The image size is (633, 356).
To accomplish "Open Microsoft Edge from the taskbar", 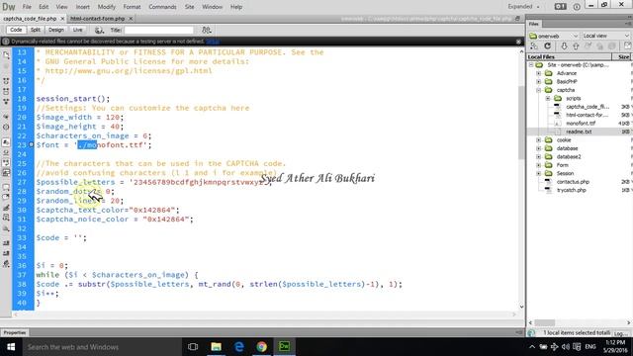I will click(x=239, y=347).
